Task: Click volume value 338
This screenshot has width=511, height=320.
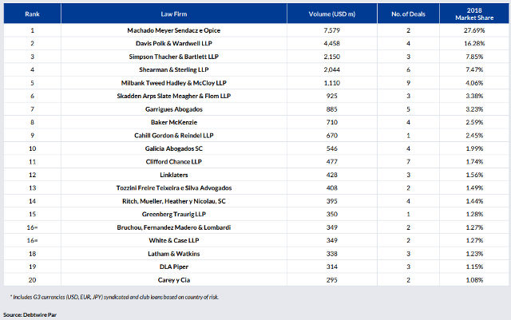Action: [332, 254]
